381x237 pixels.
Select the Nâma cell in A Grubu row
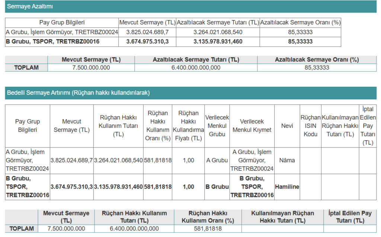coord(287,160)
